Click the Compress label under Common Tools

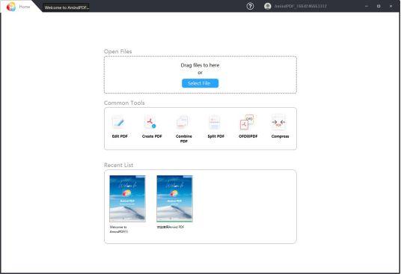point(280,136)
